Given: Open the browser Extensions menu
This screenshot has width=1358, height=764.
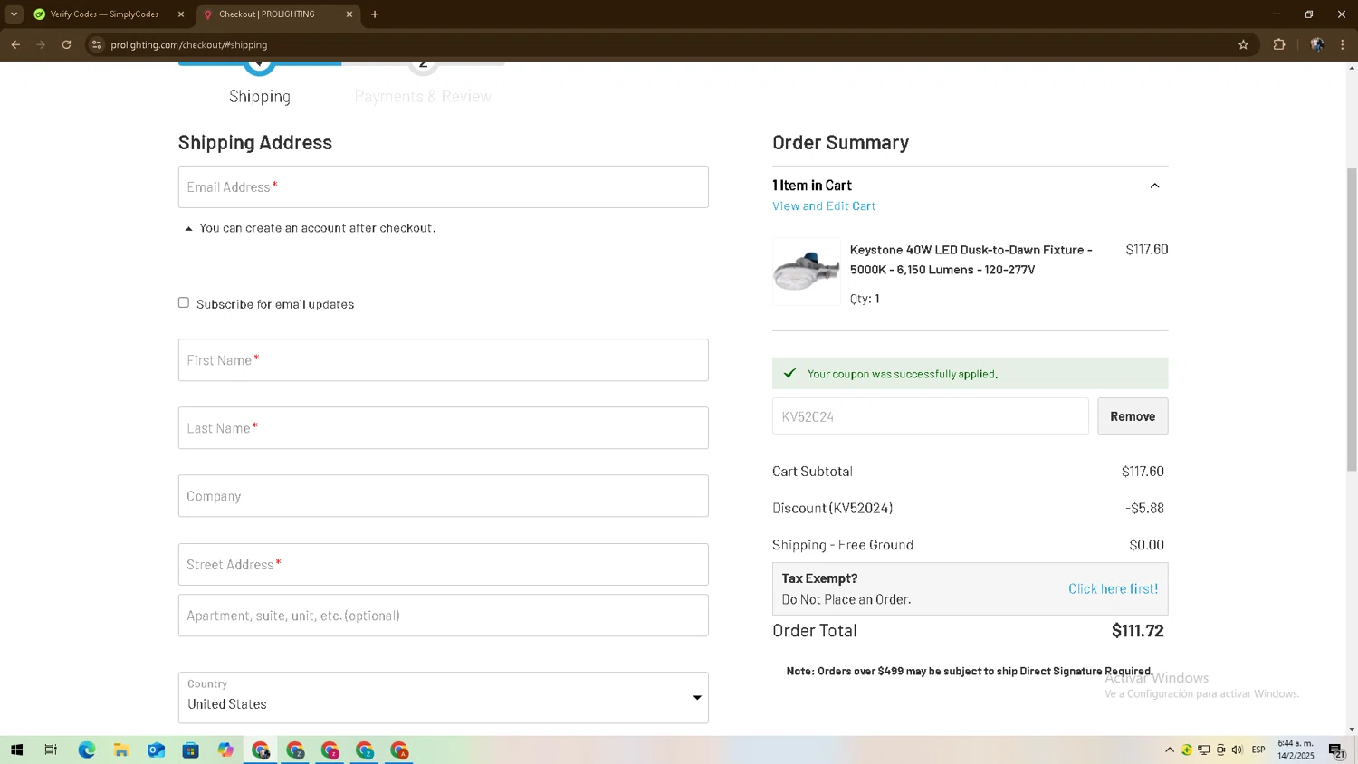Looking at the screenshot, I should click(x=1279, y=44).
